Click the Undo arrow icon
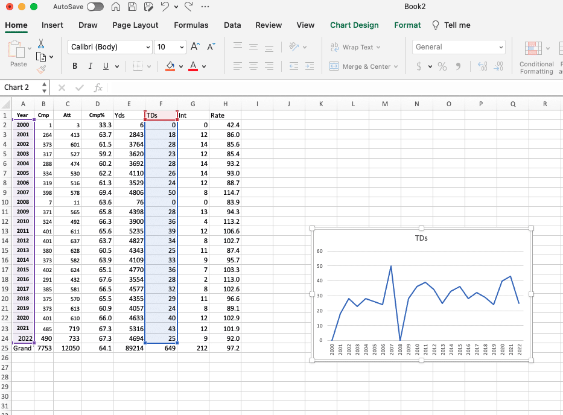Image resolution: width=563 pixels, height=415 pixels. click(165, 7)
